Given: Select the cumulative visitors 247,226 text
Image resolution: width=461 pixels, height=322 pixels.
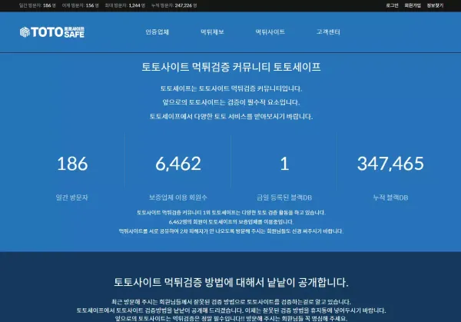Looking at the screenshot, I should (174, 5).
